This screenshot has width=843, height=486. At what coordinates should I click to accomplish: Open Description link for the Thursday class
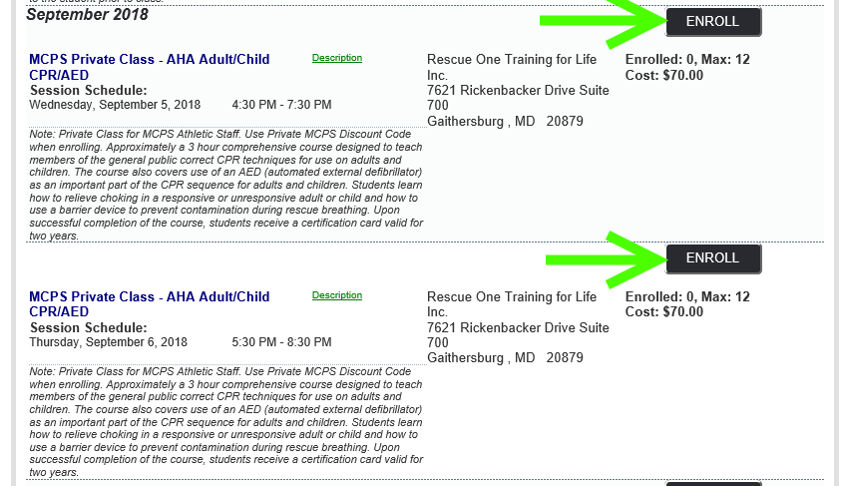(x=337, y=295)
